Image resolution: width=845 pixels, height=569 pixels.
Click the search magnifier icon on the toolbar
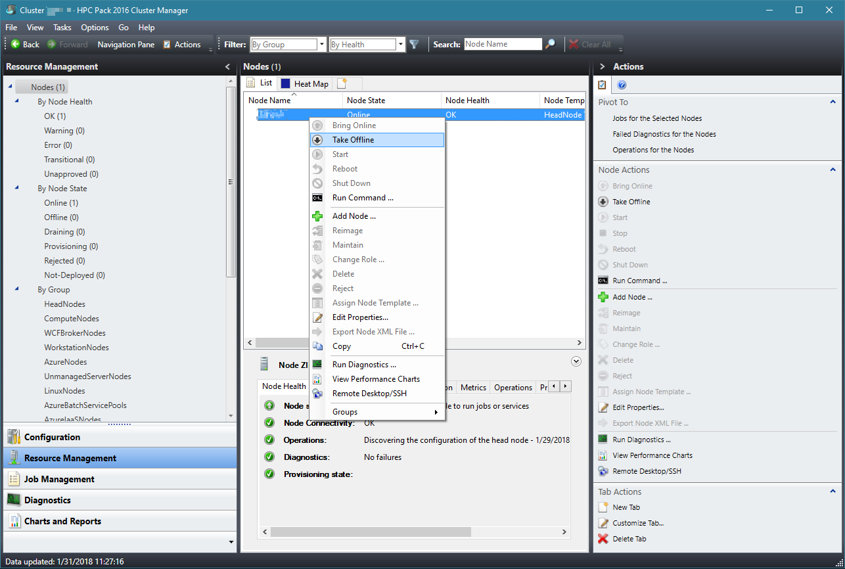549,44
